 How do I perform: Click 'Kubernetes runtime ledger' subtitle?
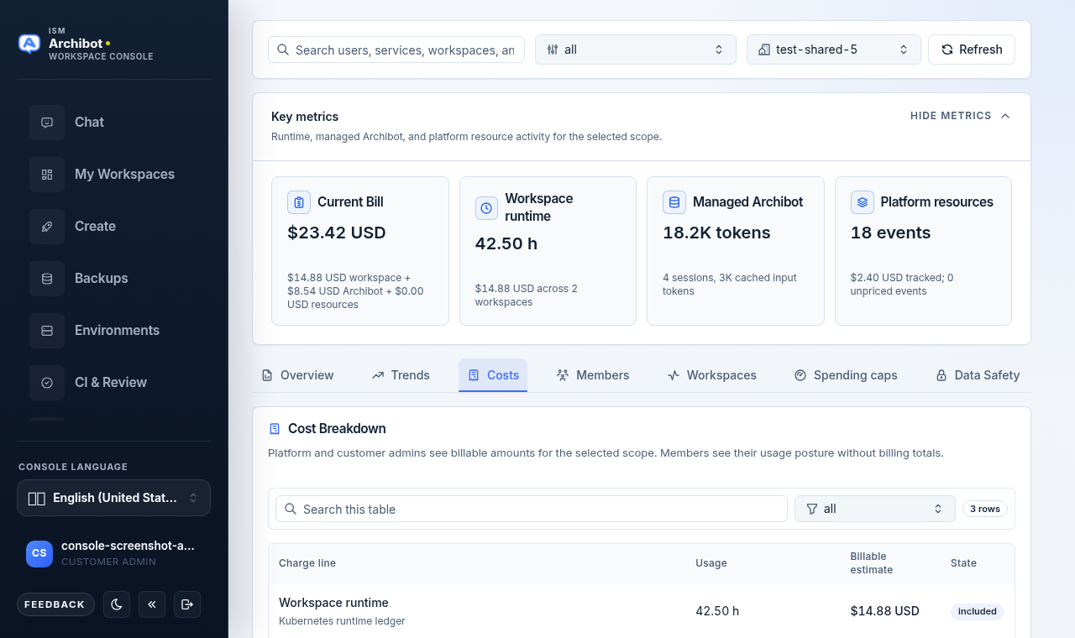point(342,621)
